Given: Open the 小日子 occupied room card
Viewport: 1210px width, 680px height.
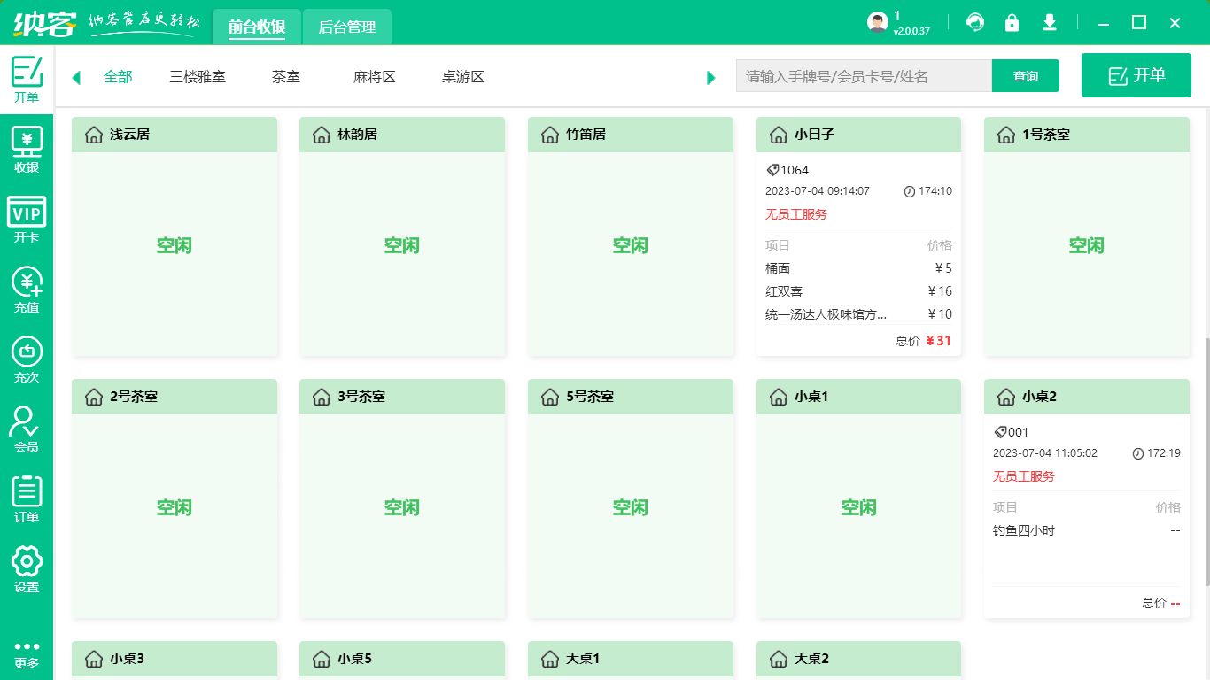Looking at the screenshot, I should [857, 235].
